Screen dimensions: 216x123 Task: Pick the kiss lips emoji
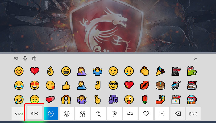145,85
